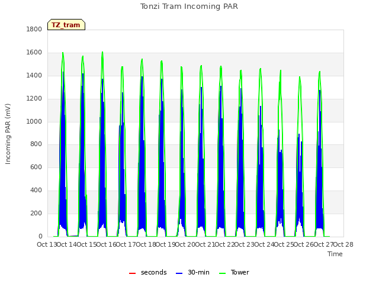Click the Oct 24 x-axis date label
Viewport: 379px width, 284px height.
click(x=264, y=244)
